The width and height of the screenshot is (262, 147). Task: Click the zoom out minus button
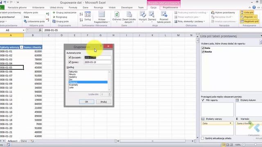(244, 145)
